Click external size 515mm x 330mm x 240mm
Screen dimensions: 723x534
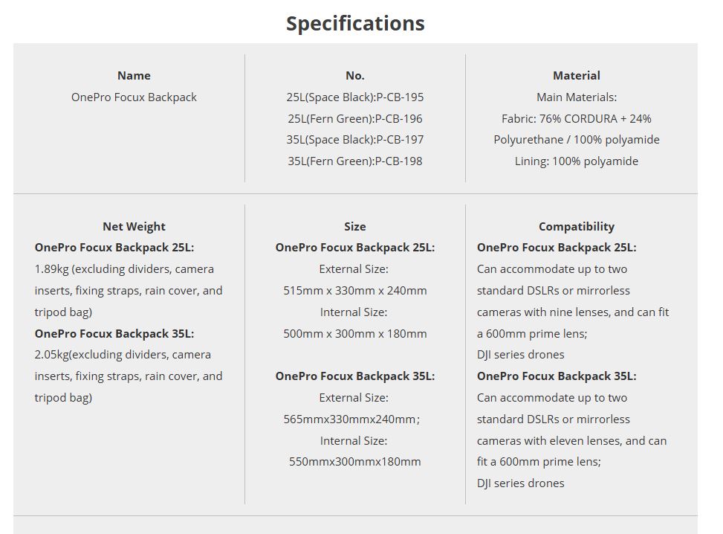pos(355,290)
